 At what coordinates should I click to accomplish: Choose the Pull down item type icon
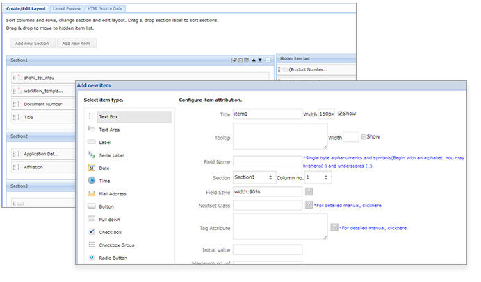pos(92,219)
